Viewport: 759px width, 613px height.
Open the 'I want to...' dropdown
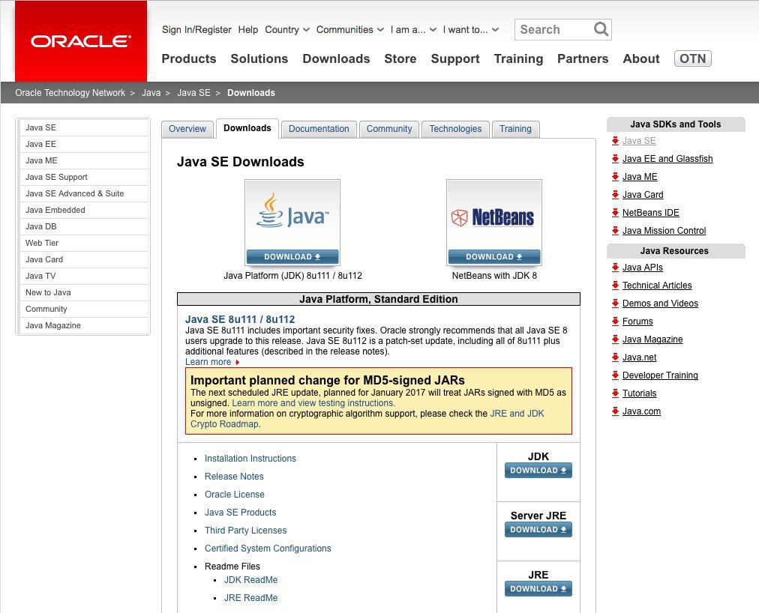pos(470,29)
